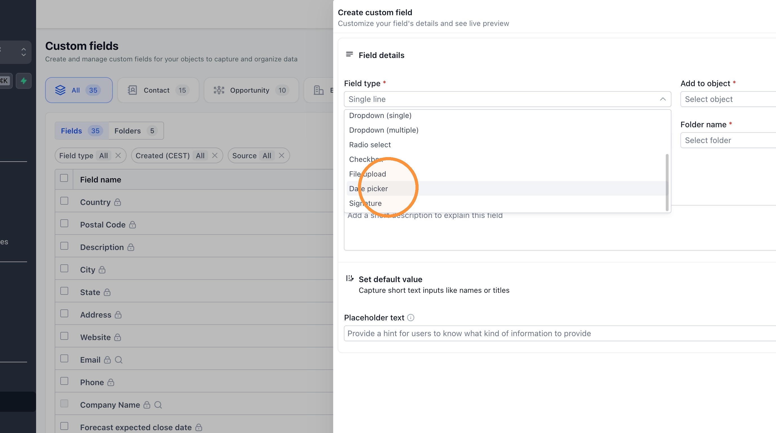Viewport: 776px width, 433px height.
Task: Select the Opportunity object tab
Action: (251, 90)
